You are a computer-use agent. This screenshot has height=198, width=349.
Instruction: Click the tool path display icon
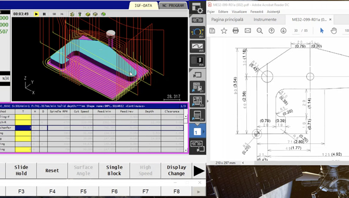tap(72, 14)
